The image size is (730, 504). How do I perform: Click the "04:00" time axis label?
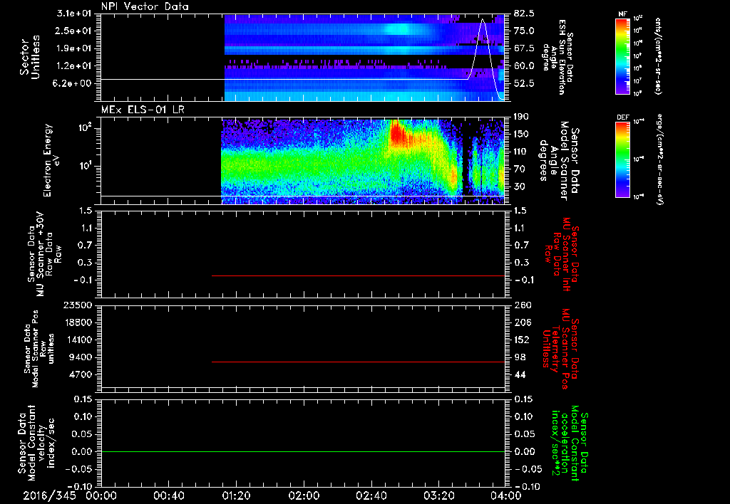[x=506, y=495]
